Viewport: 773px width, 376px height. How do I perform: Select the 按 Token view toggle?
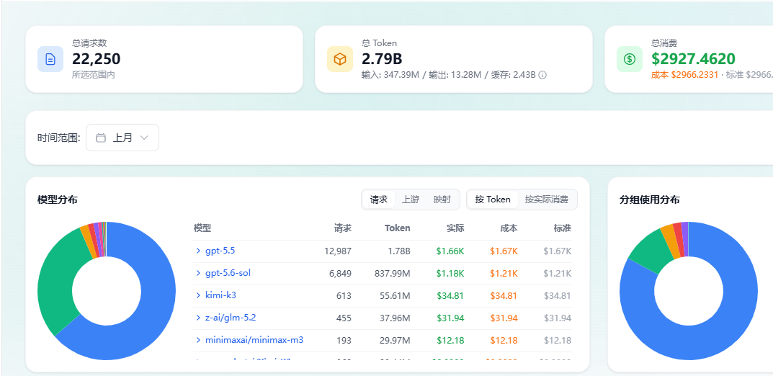[493, 200]
